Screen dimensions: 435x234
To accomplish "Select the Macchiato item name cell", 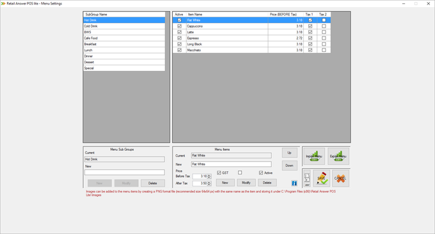I will click(x=227, y=50).
